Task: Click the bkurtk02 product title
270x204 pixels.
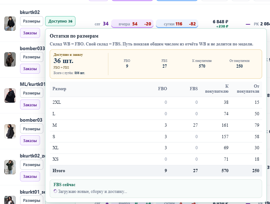Action: [x=30, y=13]
